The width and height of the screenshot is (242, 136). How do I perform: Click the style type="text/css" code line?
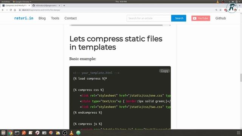(125, 101)
